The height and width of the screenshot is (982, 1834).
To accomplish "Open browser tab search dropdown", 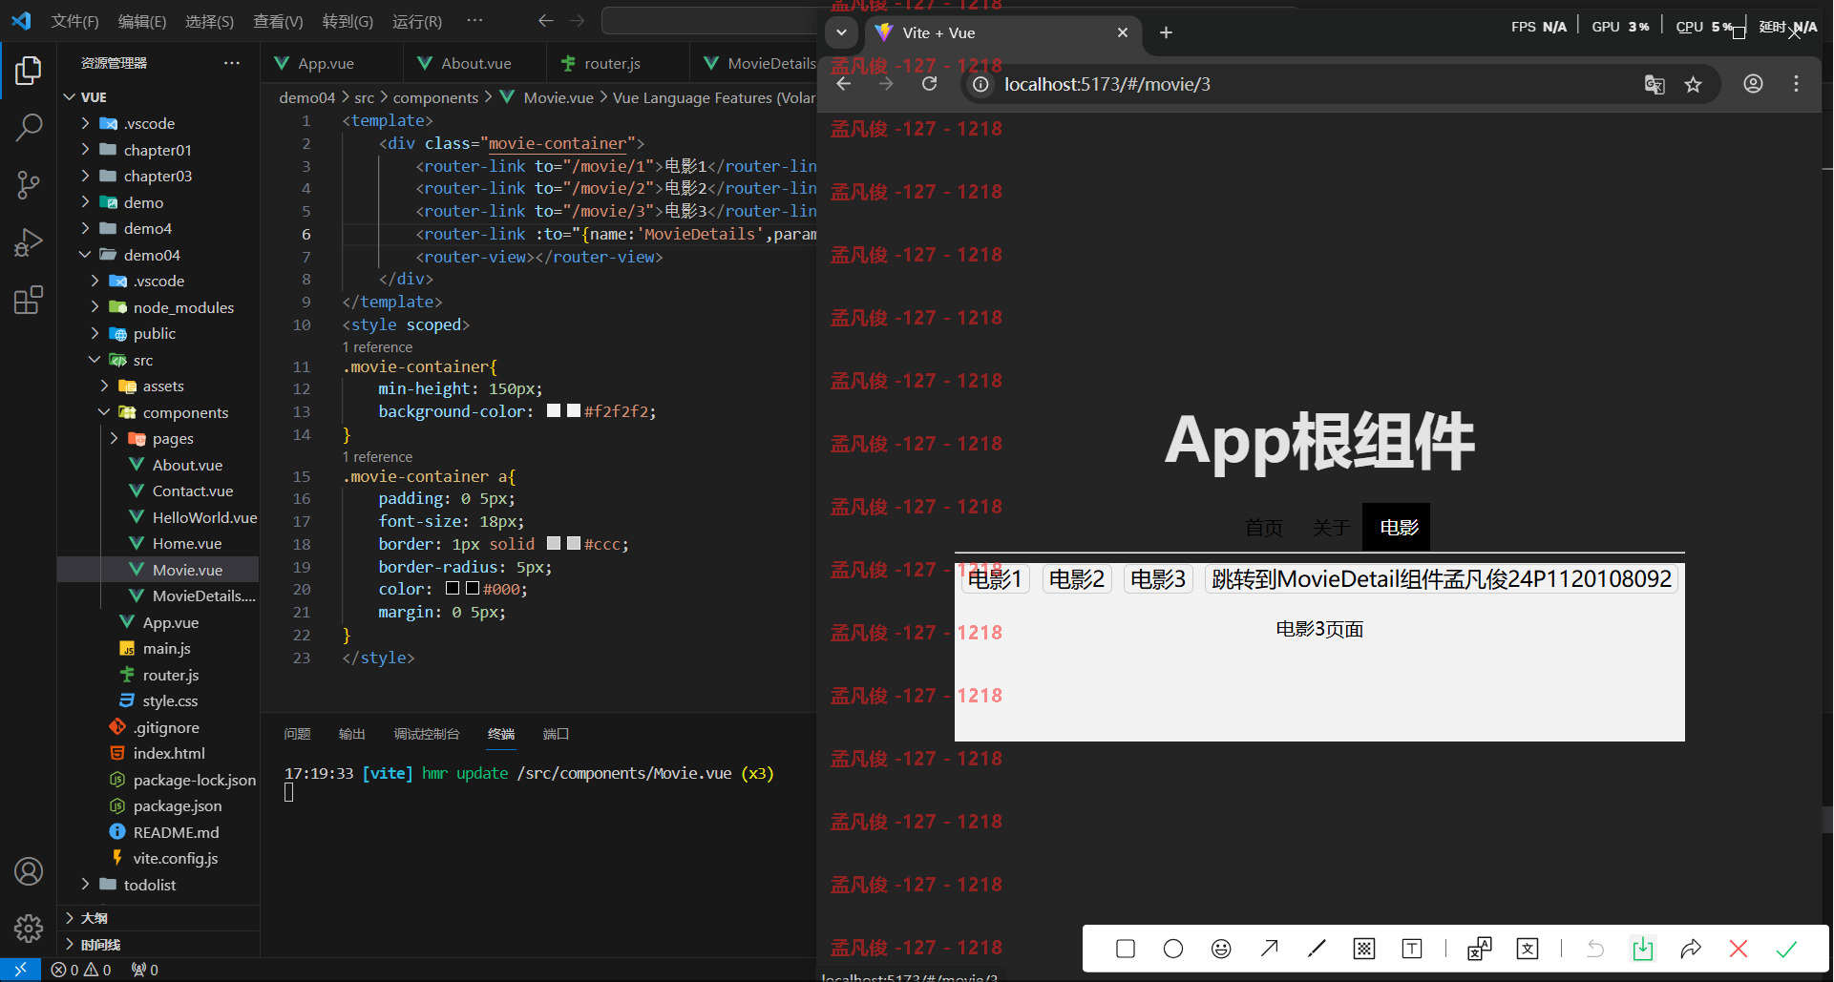I will (x=841, y=32).
